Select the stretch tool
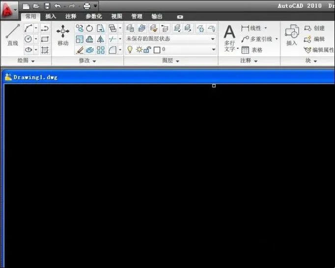The width and height of the screenshot is (335, 268). click(100, 28)
